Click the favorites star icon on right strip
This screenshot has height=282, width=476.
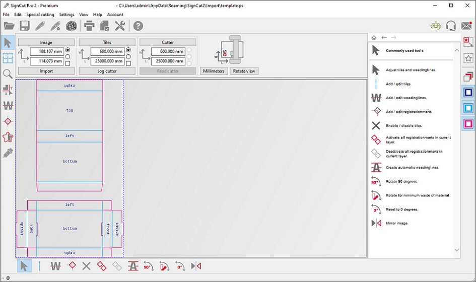click(x=468, y=58)
